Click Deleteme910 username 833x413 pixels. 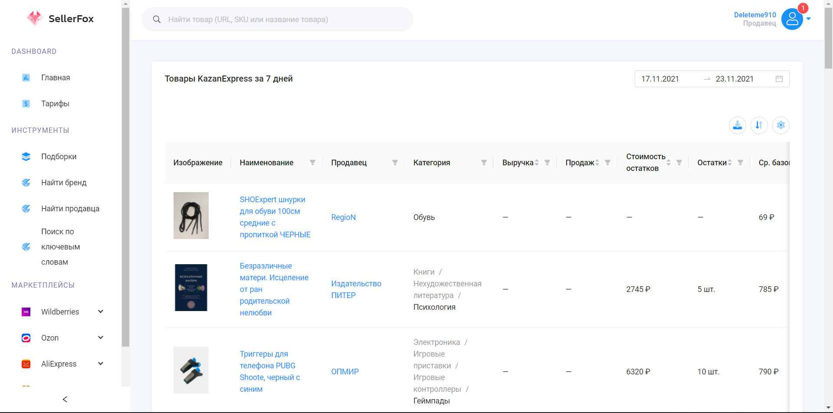coord(755,15)
